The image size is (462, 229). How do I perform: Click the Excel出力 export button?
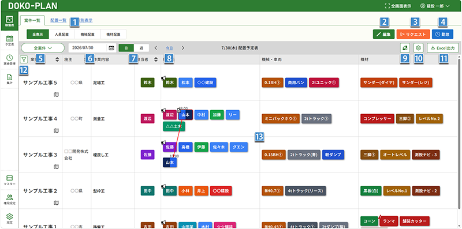click(x=442, y=48)
